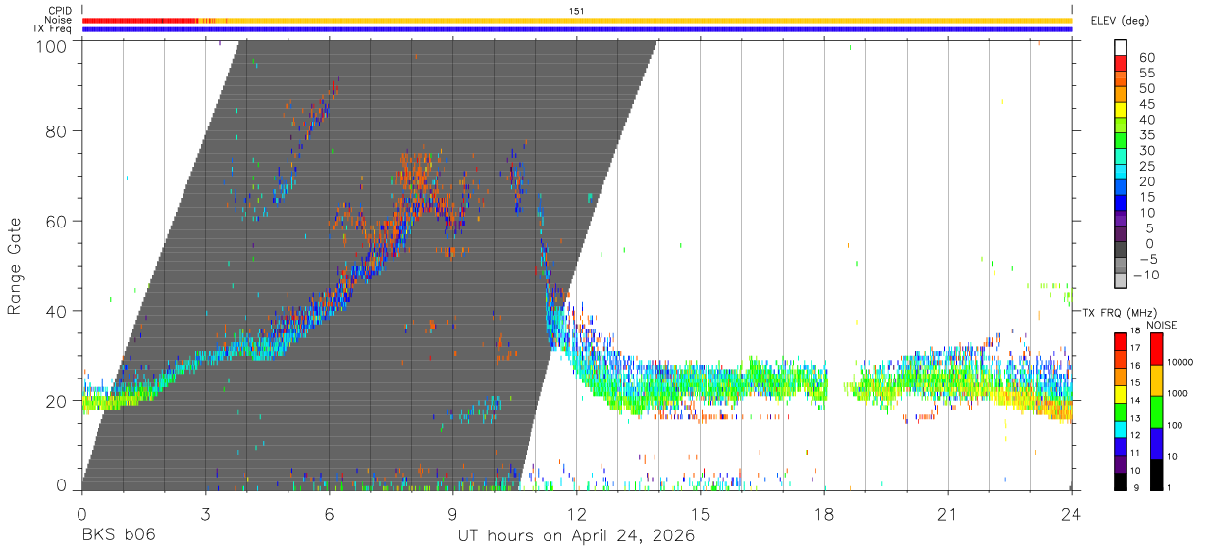
Task: Click NOISE colorbar label 1
Action: [x=1170, y=487]
